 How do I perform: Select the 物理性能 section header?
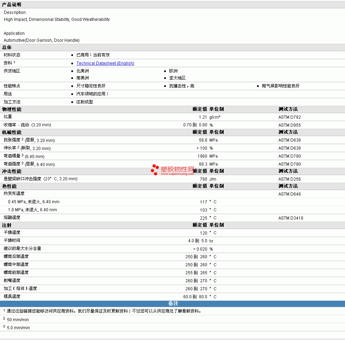click(x=12, y=109)
